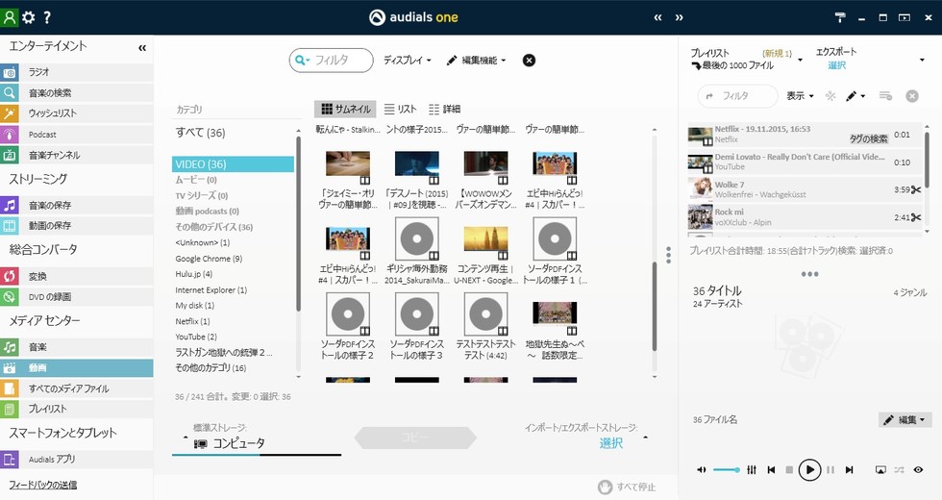Open DVD の録画 recording
The width and height of the screenshot is (942, 500).
coord(76,296)
